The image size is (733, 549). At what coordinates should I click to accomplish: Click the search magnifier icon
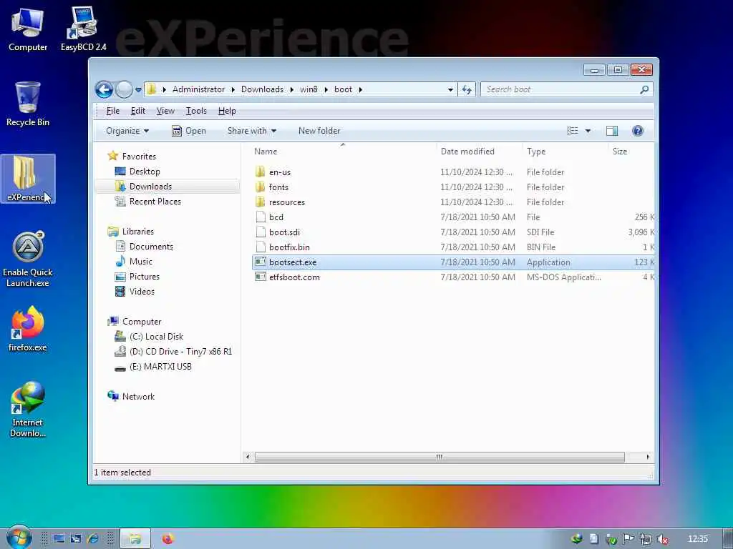(645, 89)
